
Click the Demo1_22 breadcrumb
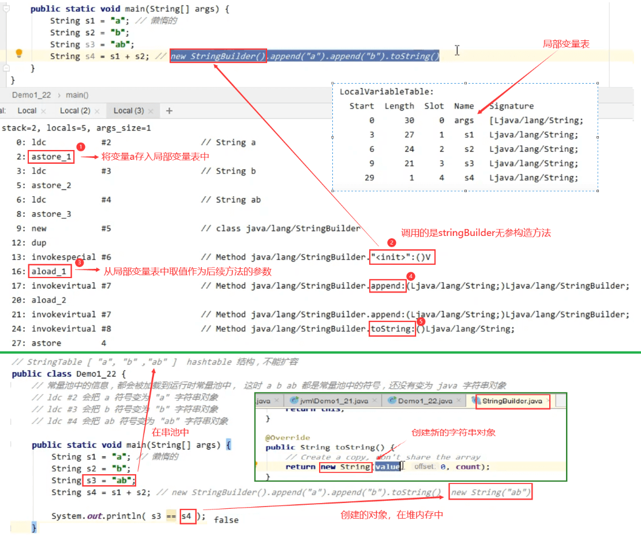(x=32, y=95)
